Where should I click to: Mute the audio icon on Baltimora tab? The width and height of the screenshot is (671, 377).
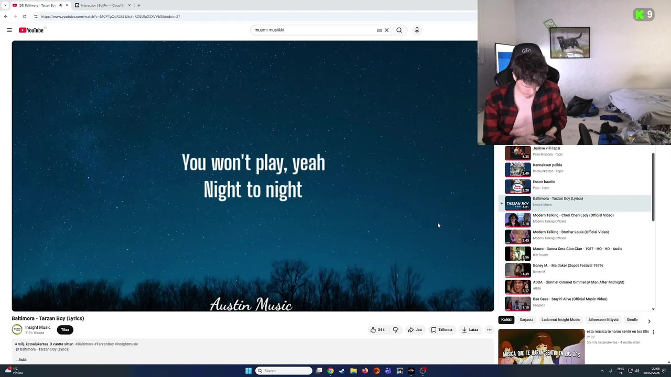click(61, 5)
